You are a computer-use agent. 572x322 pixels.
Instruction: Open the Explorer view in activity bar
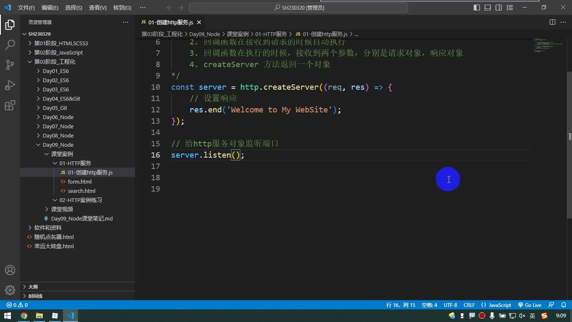10,25
